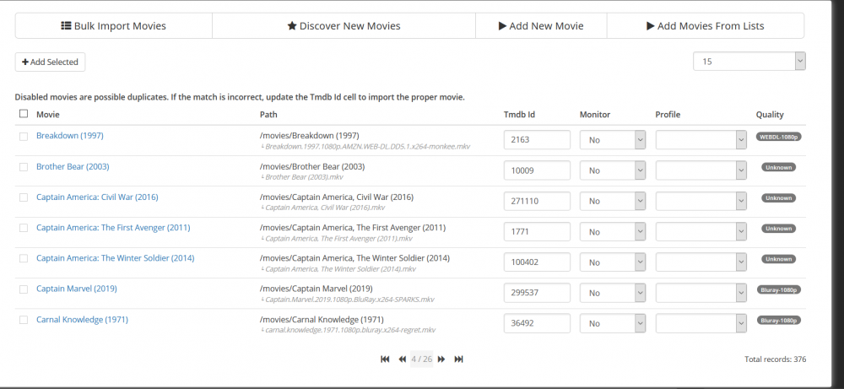Switch to the Add New Movie tab
The height and width of the screenshot is (389, 844).
(541, 26)
